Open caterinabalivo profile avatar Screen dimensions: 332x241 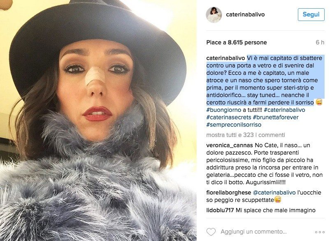(x=214, y=14)
